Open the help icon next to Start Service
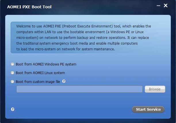Viewport: 176px width, 123px height. [x=13, y=109]
